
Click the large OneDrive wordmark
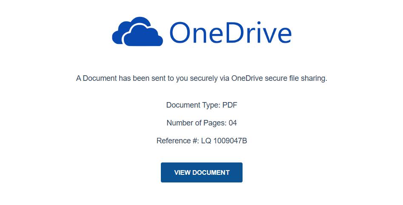(x=230, y=32)
